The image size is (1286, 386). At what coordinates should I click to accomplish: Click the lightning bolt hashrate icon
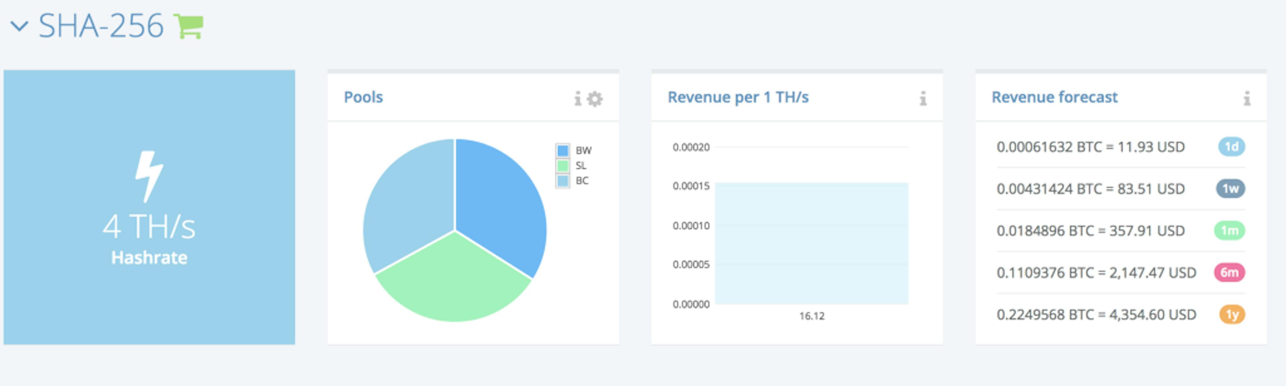(x=149, y=176)
